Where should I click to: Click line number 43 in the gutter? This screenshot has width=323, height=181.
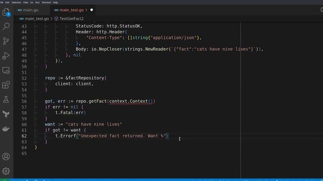(x=24, y=26)
